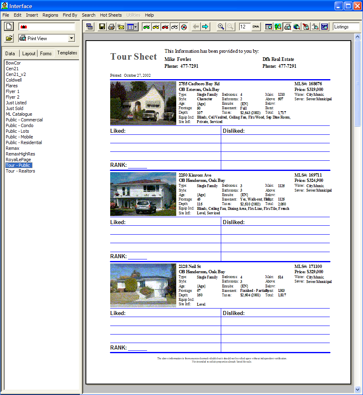Image resolution: width=363 pixels, height=395 pixels.
Task: Click the green glasses icon
Action: pos(146,27)
